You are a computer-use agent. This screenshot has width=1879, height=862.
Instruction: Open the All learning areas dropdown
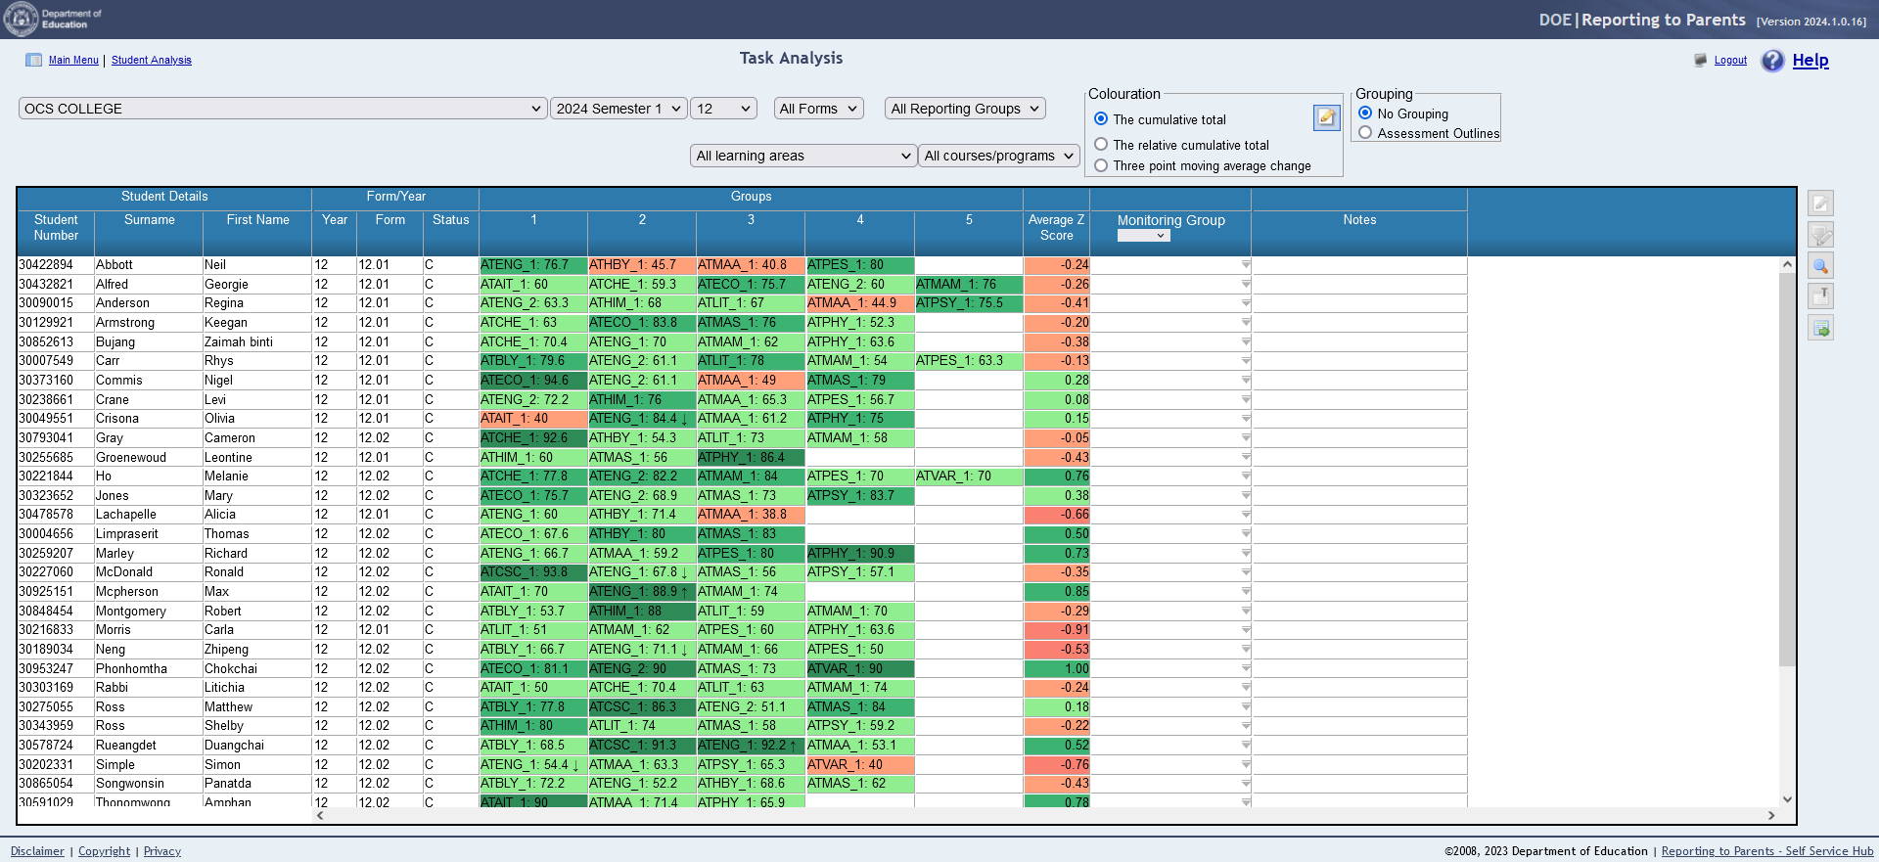[x=802, y=156]
